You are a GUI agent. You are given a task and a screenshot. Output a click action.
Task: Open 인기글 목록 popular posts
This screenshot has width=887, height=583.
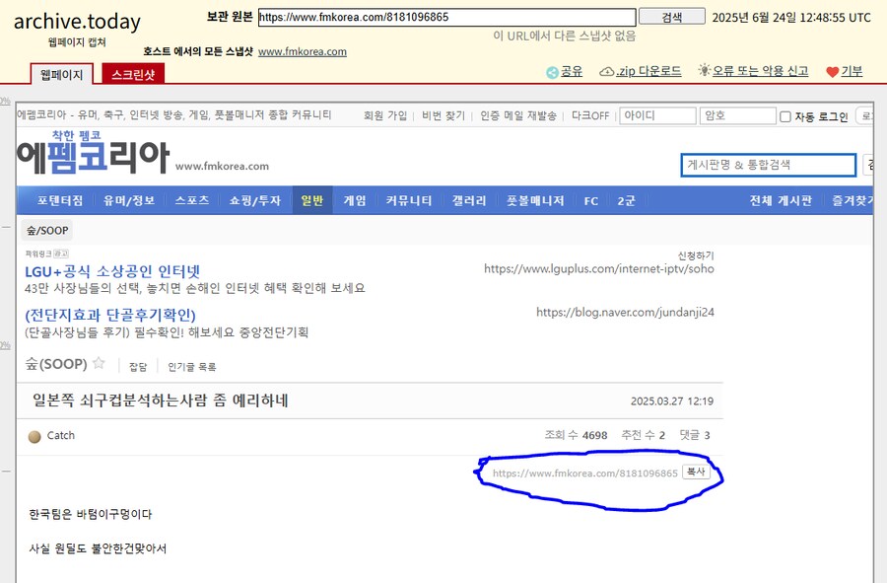pyautogui.click(x=192, y=367)
